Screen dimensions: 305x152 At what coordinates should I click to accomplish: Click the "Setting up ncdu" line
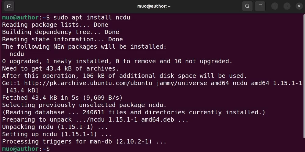click(57, 134)
